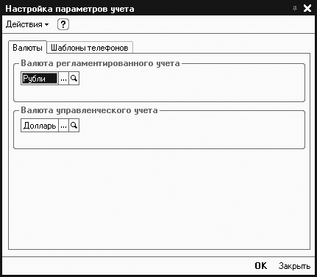Click the ellipsis select button beside Рубли
Viewport: 317px width, 277px height.
pos(63,79)
